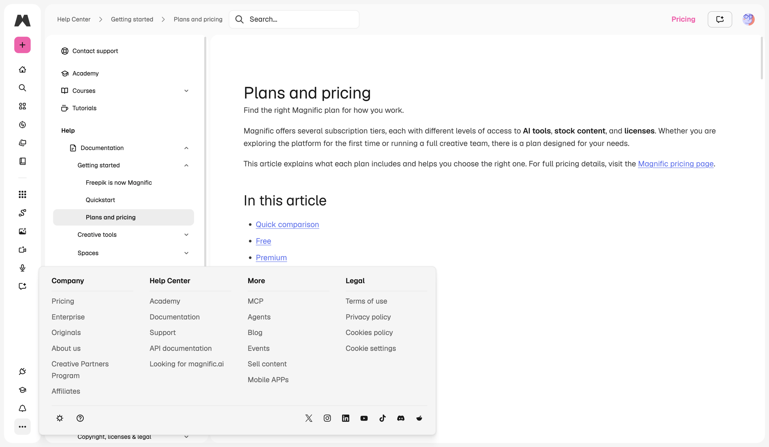Click the article page vertical scrollbar
Viewport: 769px width, 447px height.
pyautogui.click(x=762, y=58)
